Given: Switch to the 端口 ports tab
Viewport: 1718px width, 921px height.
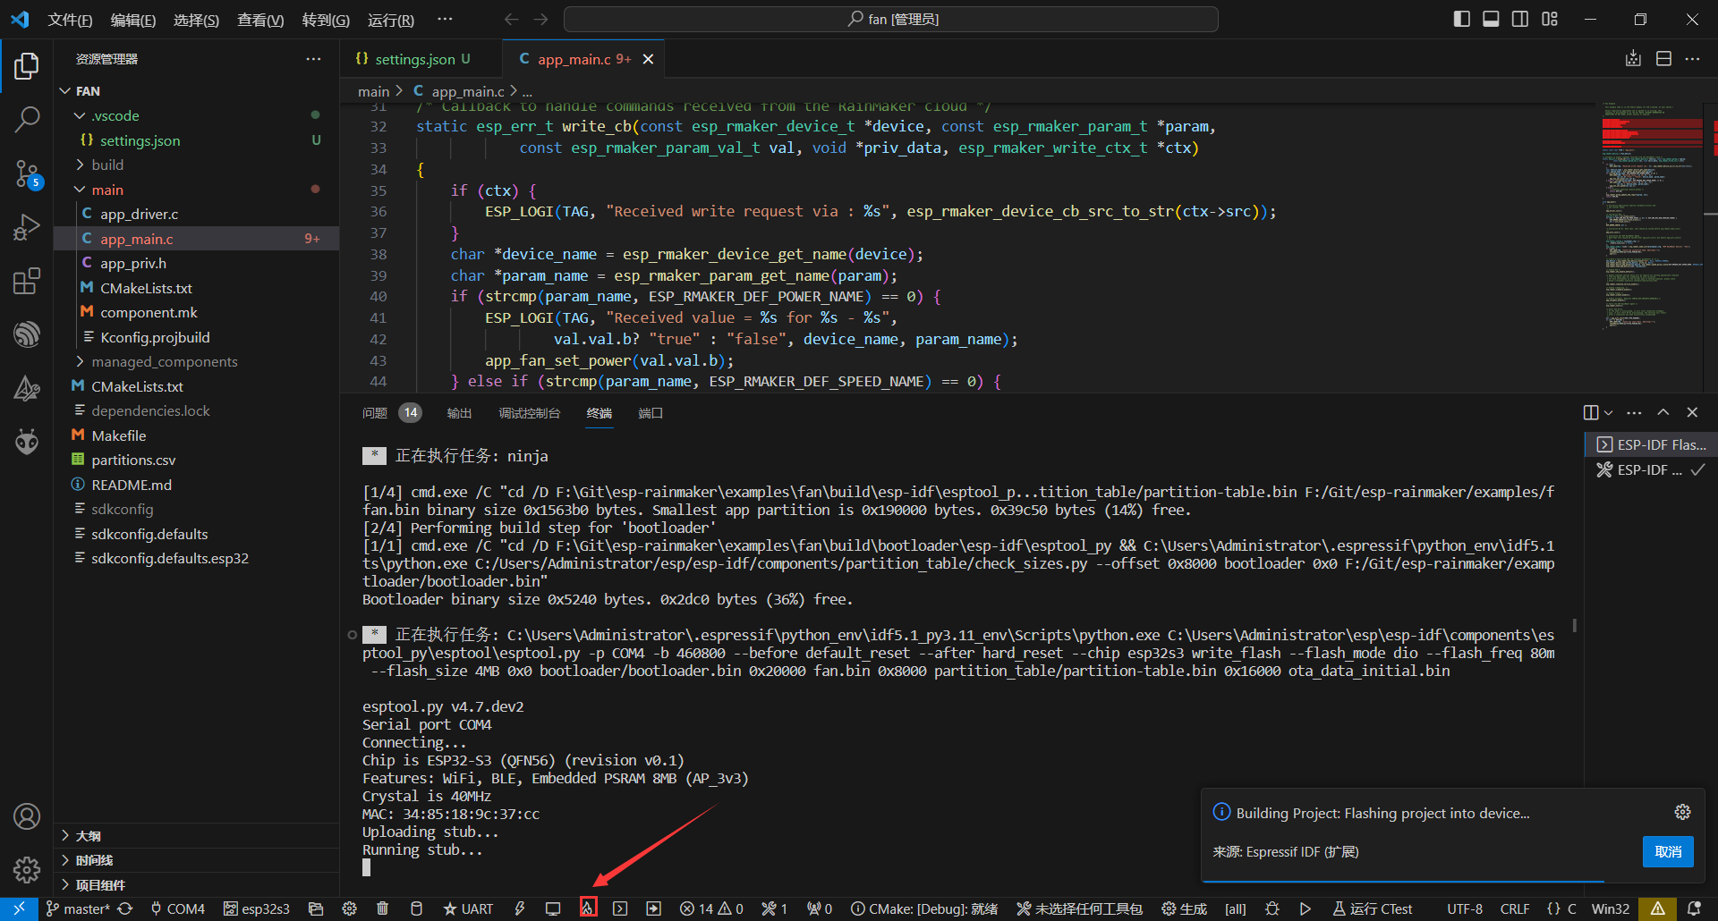Looking at the screenshot, I should click(651, 412).
